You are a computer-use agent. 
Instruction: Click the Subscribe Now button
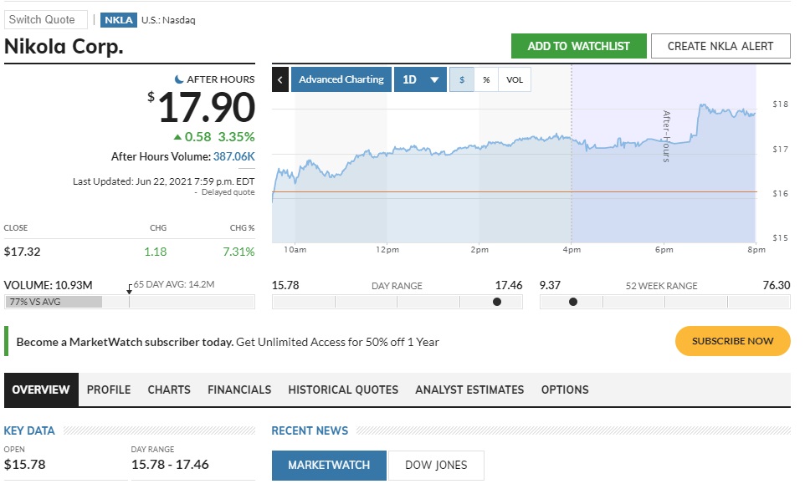[x=732, y=341]
